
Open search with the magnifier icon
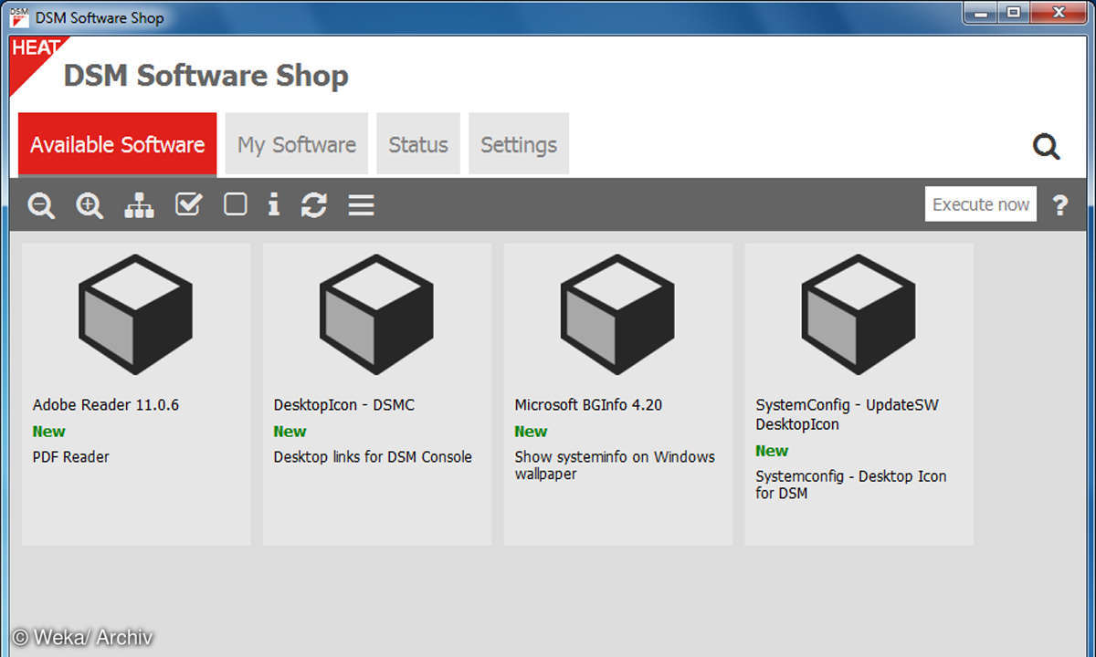tap(1047, 146)
